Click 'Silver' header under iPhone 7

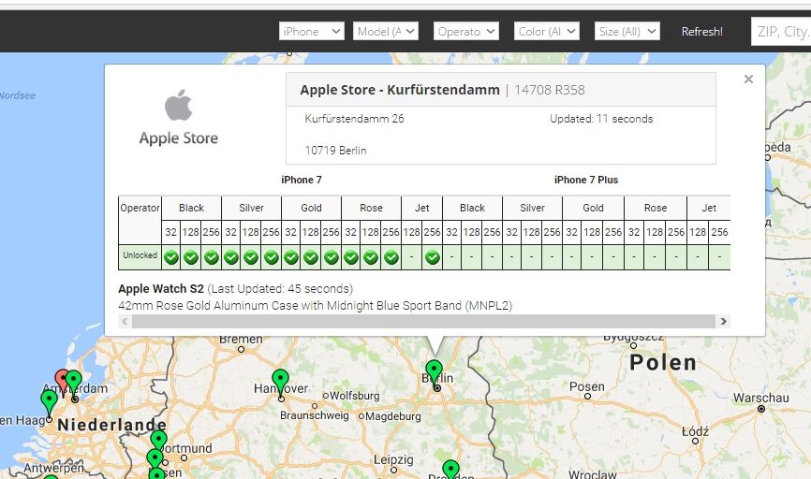pos(251,208)
